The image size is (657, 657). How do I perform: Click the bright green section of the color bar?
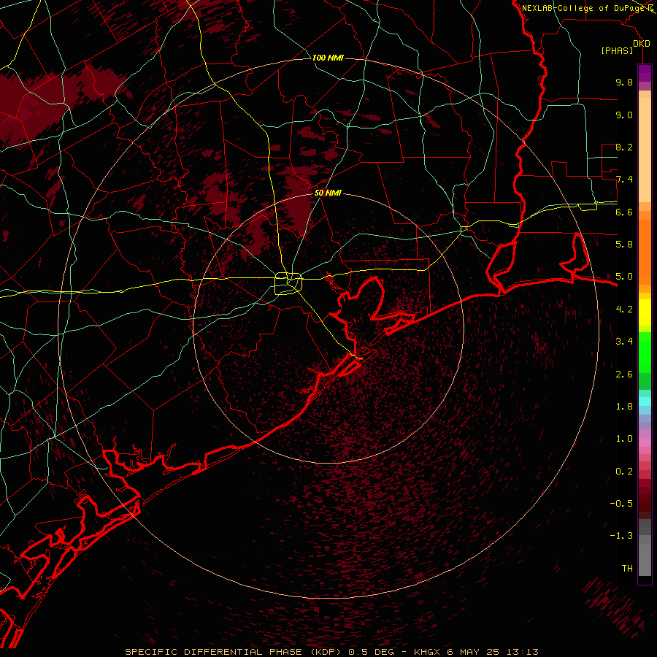point(645,352)
